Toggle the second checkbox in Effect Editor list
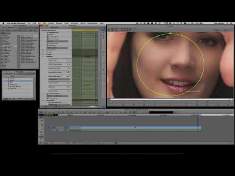This screenshot has height=176, width=235. coord(48,35)
